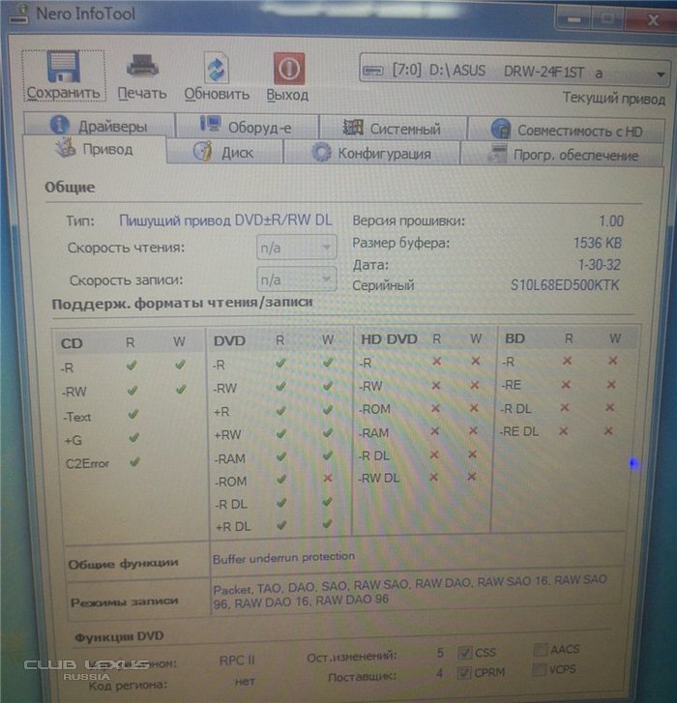This screenshot has height=703, width=677.
Task: Open the Drivers tab via its info icon
Action: [60, 126]
